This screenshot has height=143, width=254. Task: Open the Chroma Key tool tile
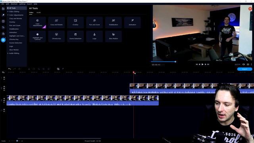point(56,37)
